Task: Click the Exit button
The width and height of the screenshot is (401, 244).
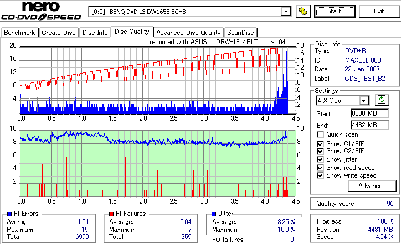Action: click(x=379, y=12)
